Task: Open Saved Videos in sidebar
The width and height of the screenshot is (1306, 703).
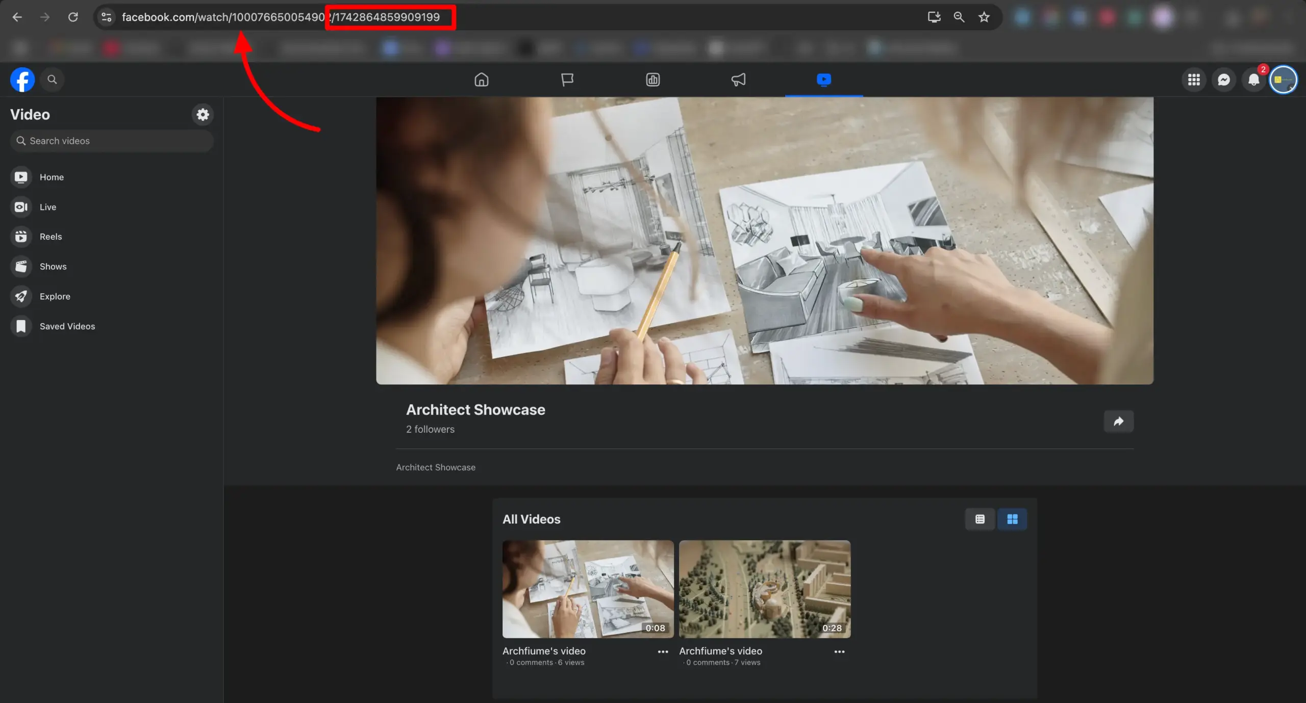Action: click(x=67, y=326)
